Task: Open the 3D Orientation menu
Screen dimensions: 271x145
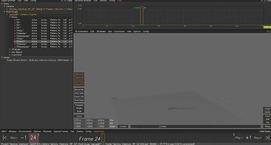Action: click(81, 31)
